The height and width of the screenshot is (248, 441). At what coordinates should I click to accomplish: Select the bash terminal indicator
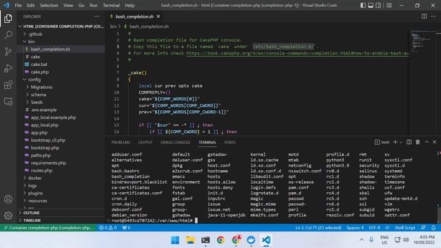[x=382, y=143]
